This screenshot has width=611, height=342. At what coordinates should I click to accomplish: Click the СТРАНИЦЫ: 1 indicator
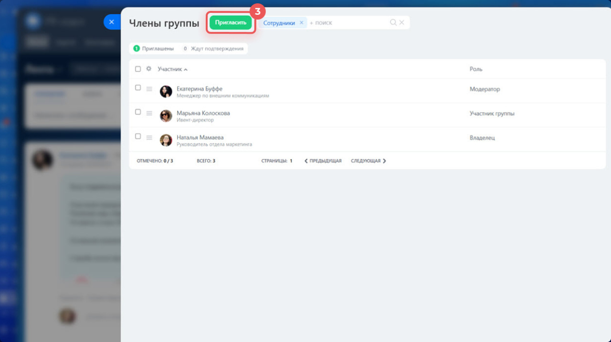coord(277,161)
